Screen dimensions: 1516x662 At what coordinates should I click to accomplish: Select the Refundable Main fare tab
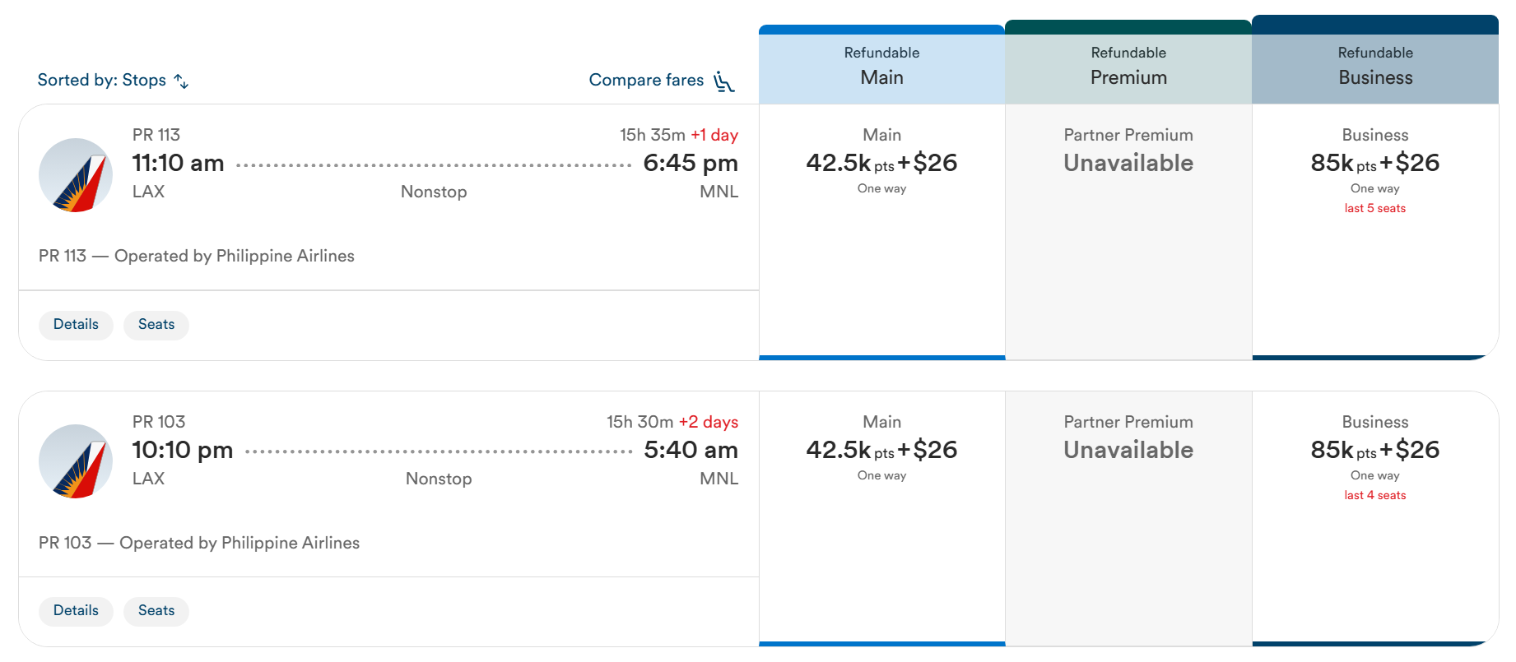point(881,65)
